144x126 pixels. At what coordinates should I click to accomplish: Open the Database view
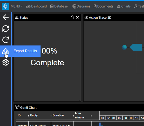click(x=59, y=6)
